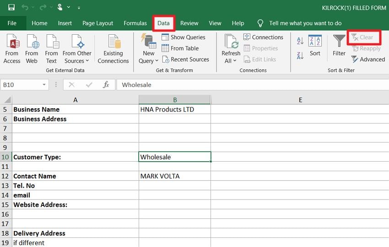Image resolution: width=389 pixels, height=247 pixels.
Task: Open the Formulas tab
Action: click(x=135, y=23)
